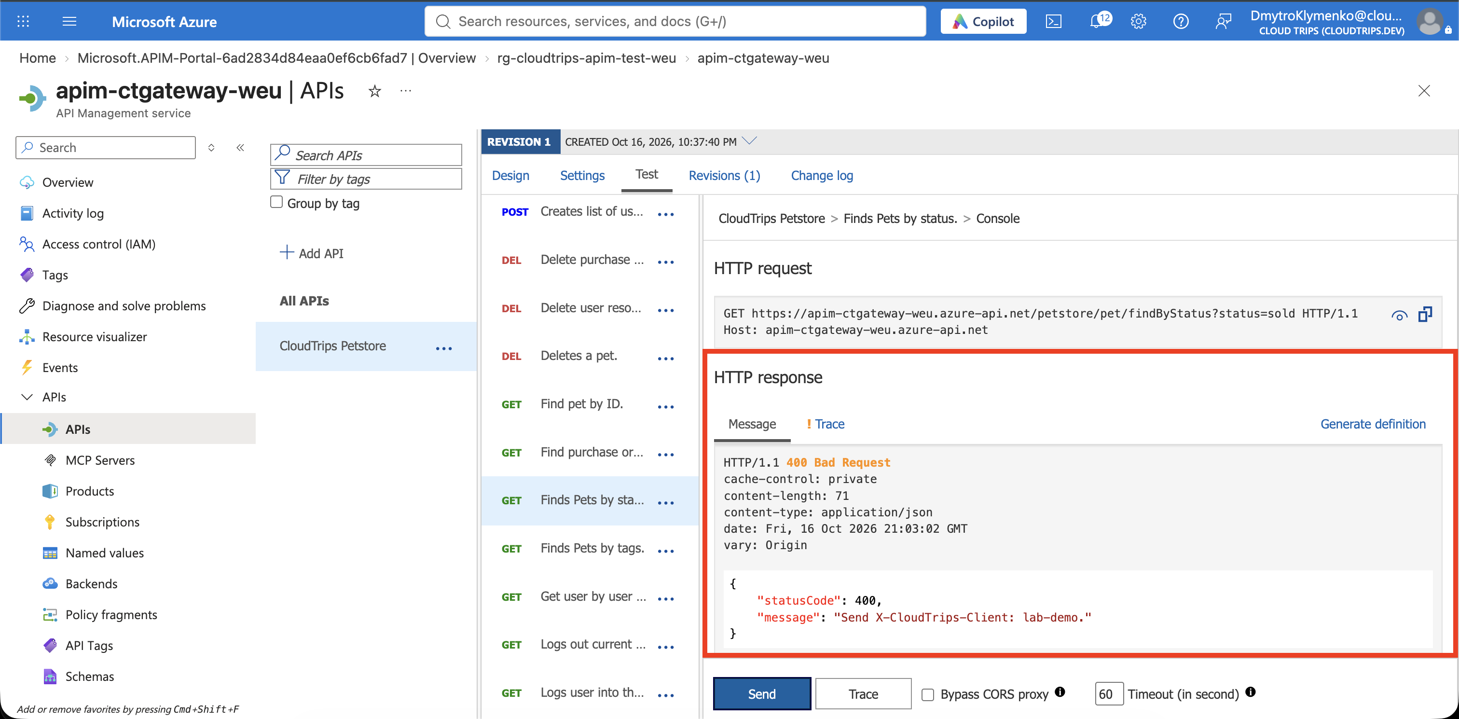
Task: Click Timeout info icon
Action: [1251, 692]
